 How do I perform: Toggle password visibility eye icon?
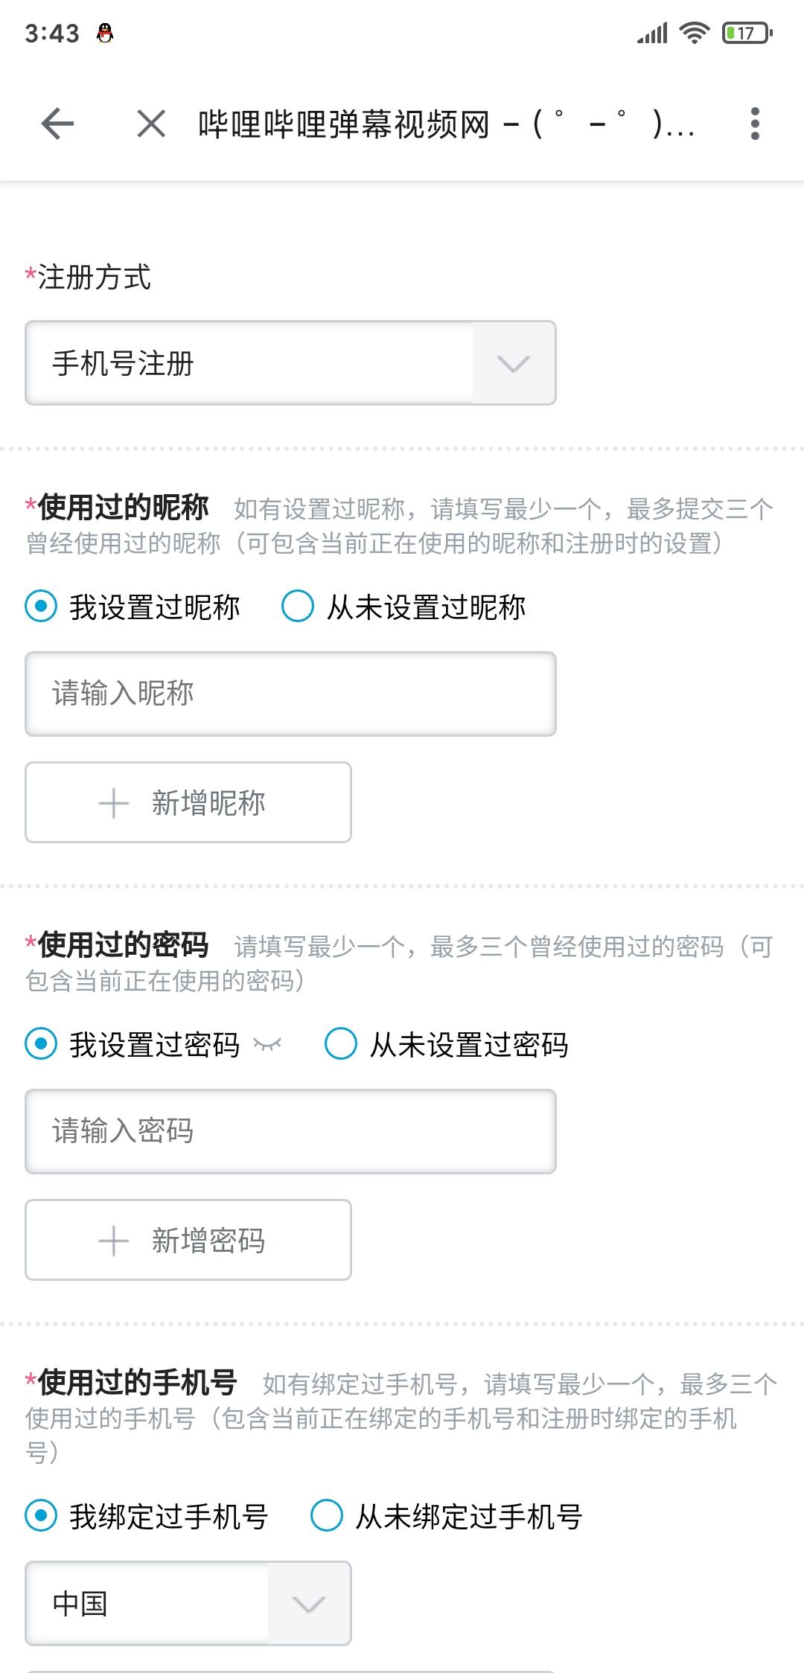click(267, 1045)
